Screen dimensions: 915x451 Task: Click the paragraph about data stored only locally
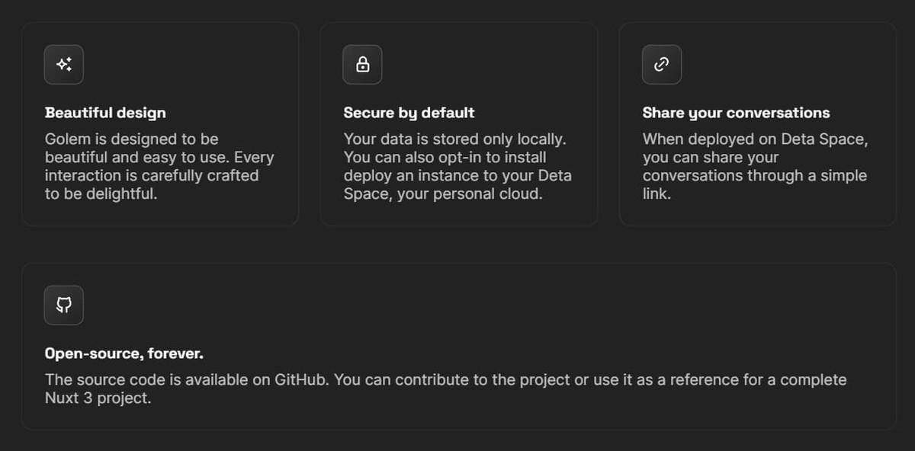457,166
